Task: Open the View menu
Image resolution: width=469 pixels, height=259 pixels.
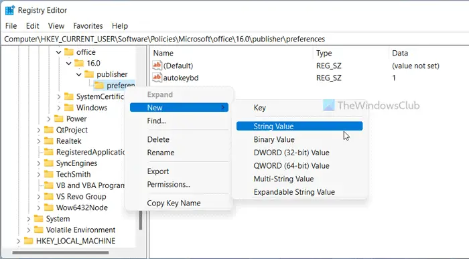Action: coord(56,26)
